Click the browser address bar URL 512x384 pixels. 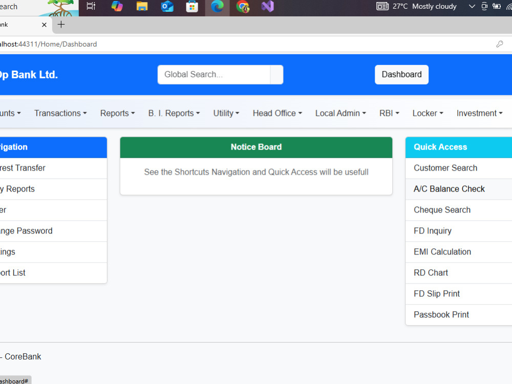[48, 44]
